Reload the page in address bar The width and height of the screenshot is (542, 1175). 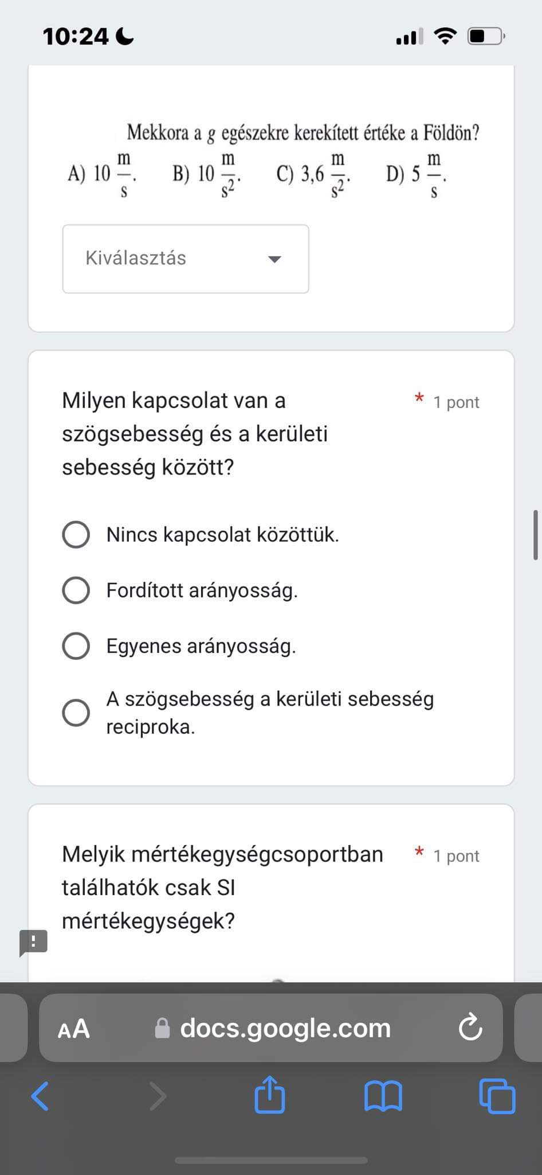click(470, 1028)
